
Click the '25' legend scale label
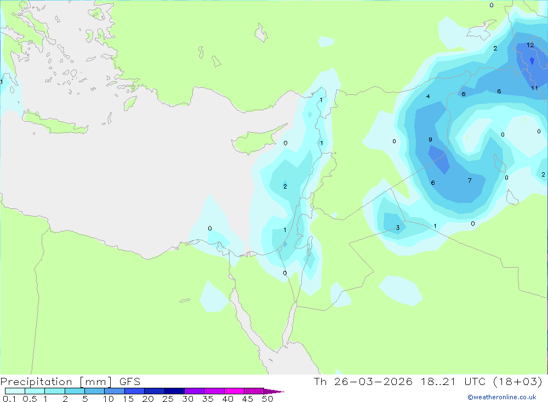pos(168,399)
